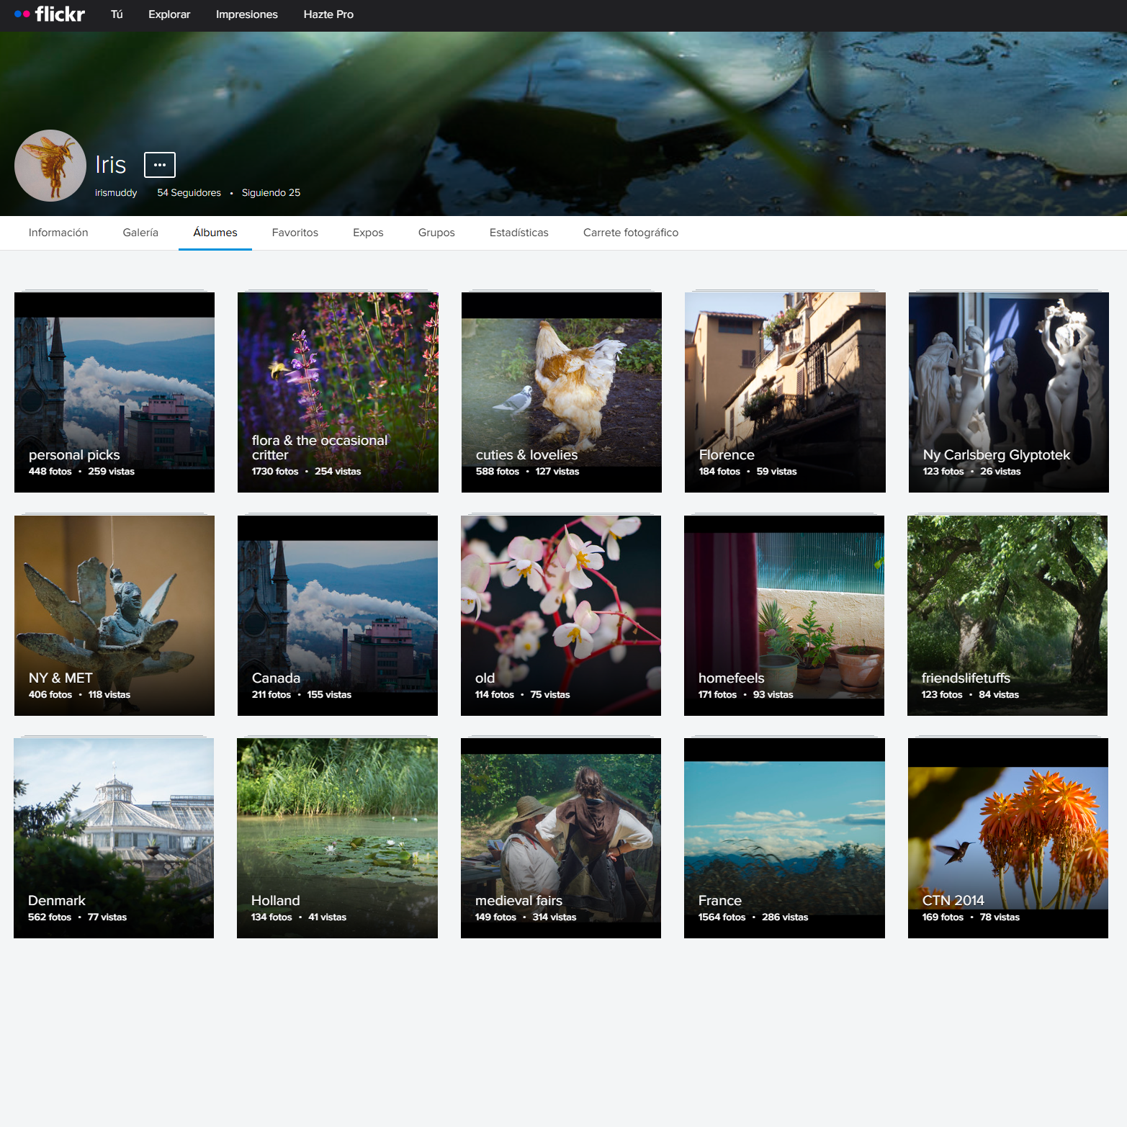The width and height of the screenshot is (1127, 1127).
Task: Open the Grupos tab
Action: 436,232
